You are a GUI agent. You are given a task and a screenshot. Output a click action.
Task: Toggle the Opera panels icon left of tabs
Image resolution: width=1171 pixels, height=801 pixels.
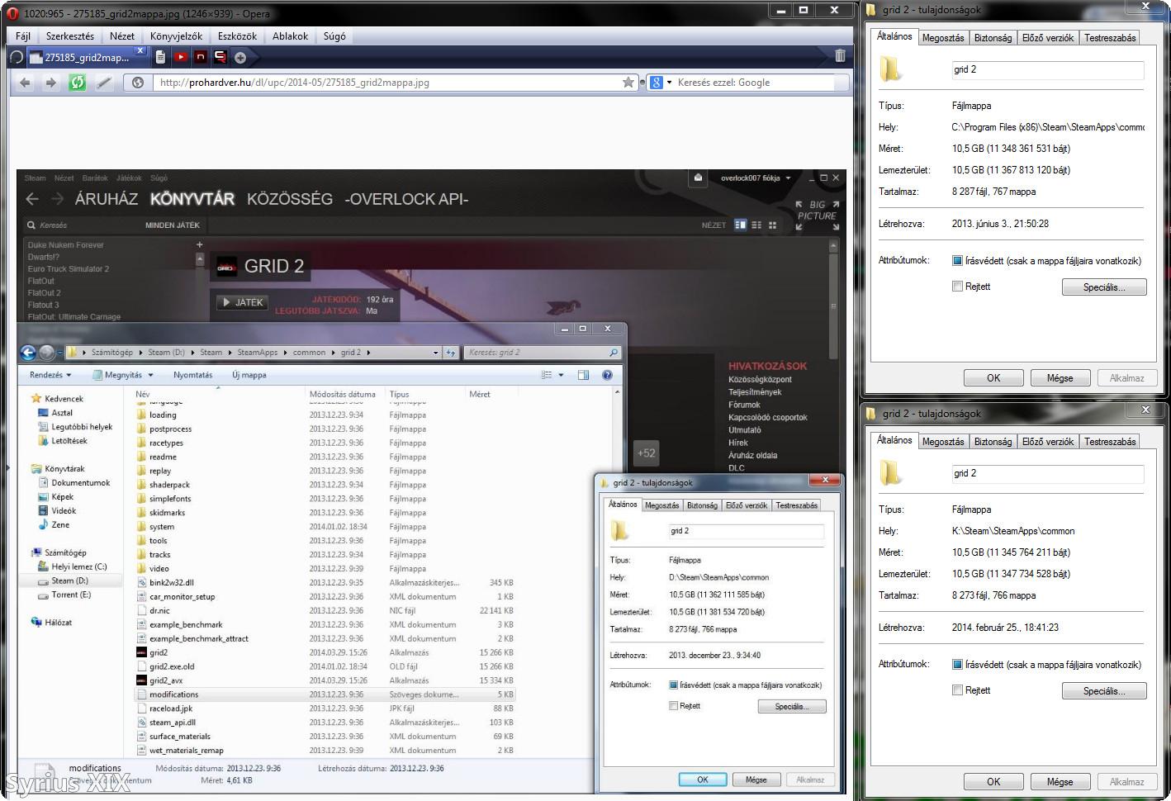pyautogui.click(x=15, y=57)
